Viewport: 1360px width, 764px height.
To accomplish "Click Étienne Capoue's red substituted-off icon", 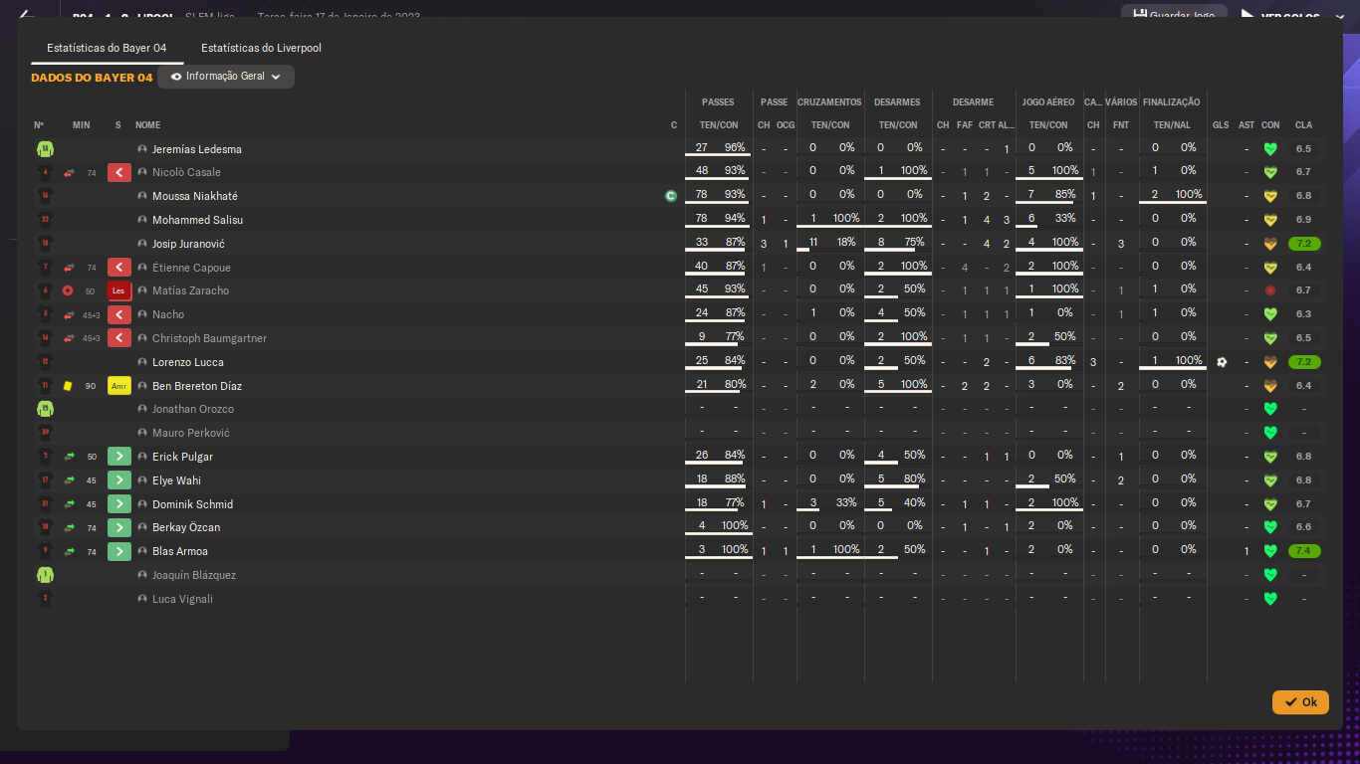I will [119, 268].
